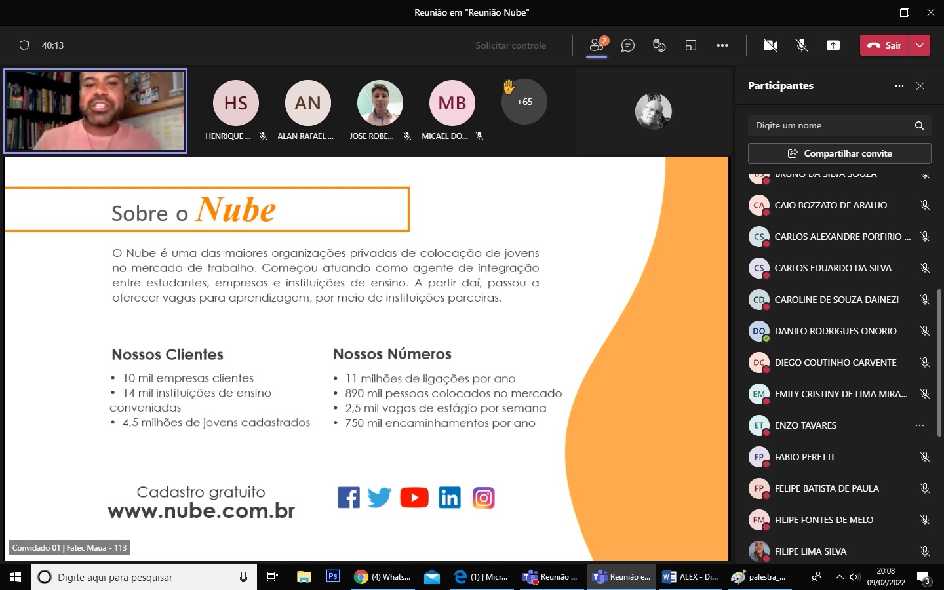Show hidden system tray icons
This screenshot has width=944, height=590.
(839, 577)
